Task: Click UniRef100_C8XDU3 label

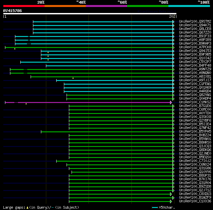Action: pos(195,194)
